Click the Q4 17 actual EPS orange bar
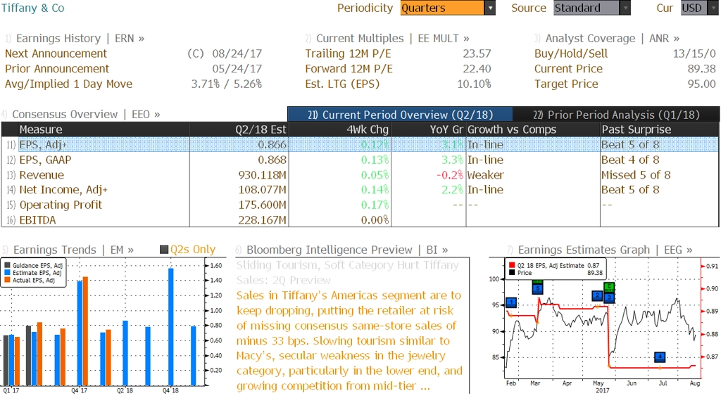Viewport: 721px width, 396px height. point(85,331)
